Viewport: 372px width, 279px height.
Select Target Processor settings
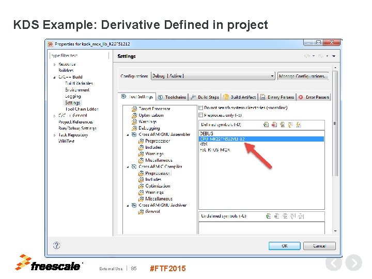pos(151,109)
